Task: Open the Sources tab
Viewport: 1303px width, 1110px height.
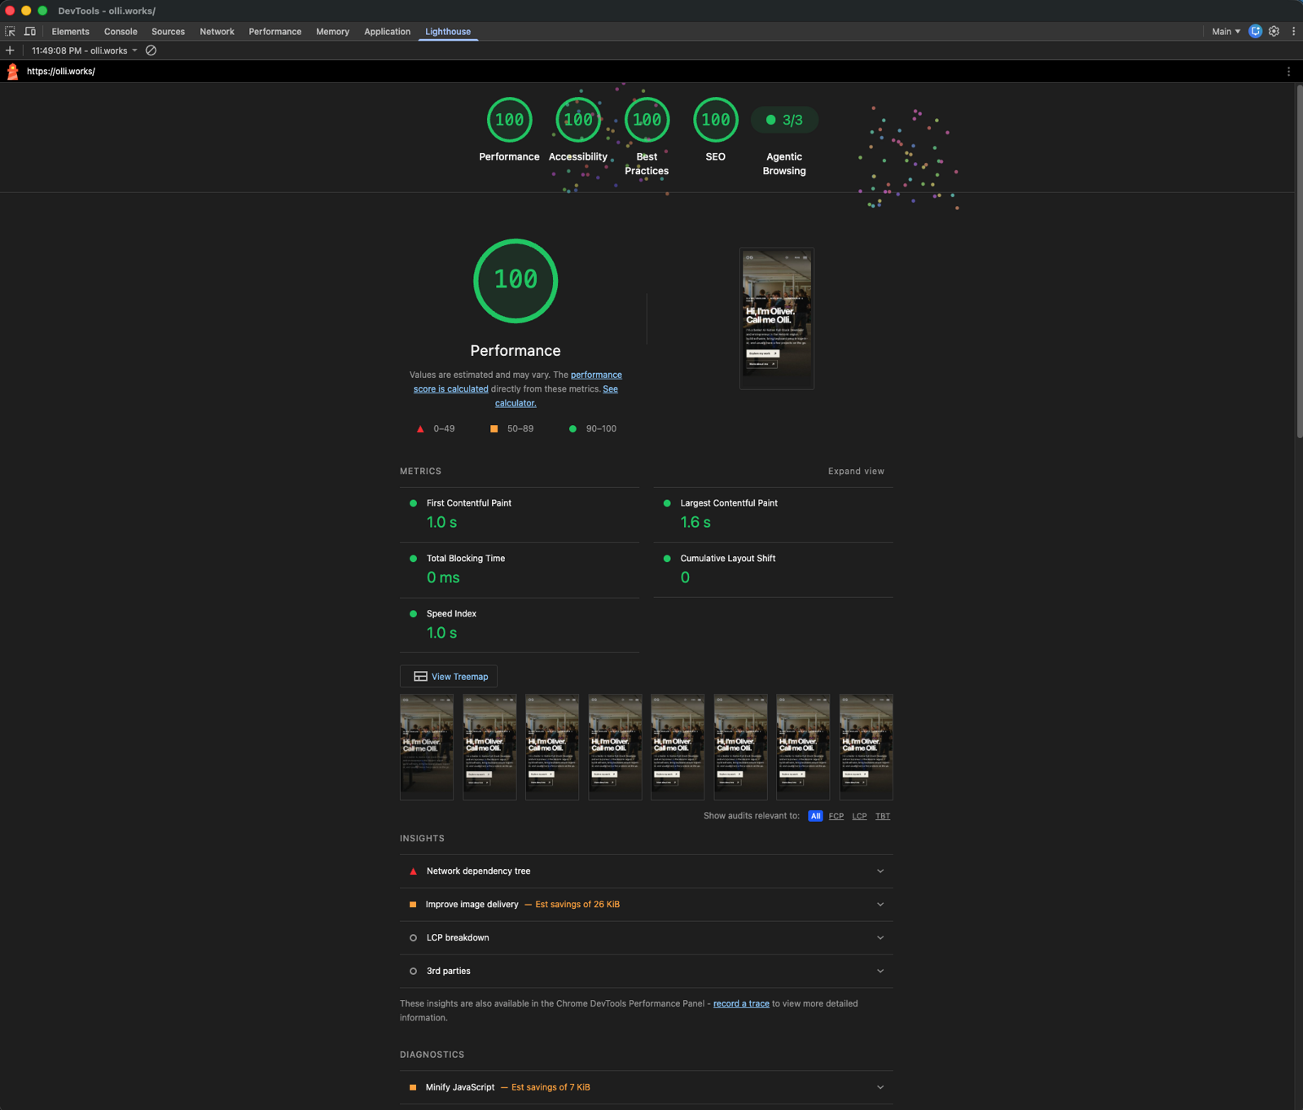Action: click(x=168, y=32)
